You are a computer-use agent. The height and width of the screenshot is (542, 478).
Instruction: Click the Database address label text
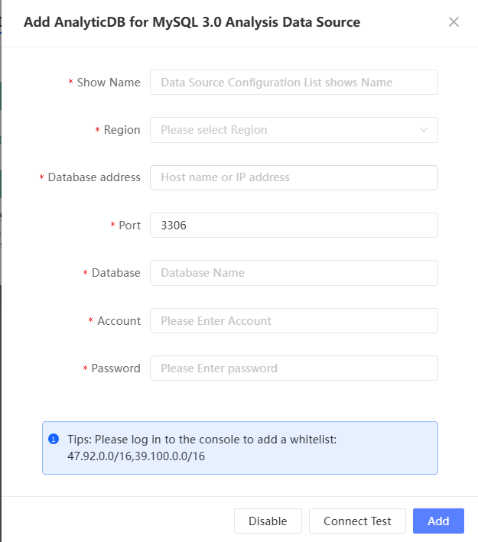[x=94, y=177]
